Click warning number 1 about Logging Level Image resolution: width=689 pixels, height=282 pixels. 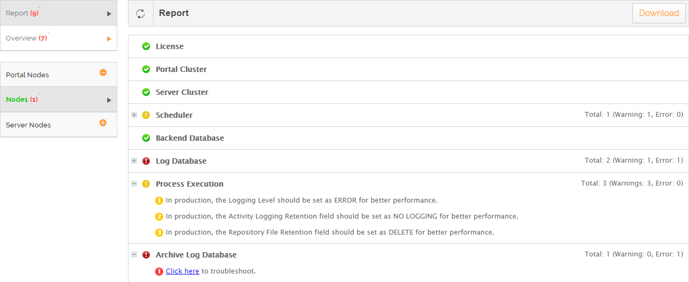pyautogui.click(x=159, y=201)
